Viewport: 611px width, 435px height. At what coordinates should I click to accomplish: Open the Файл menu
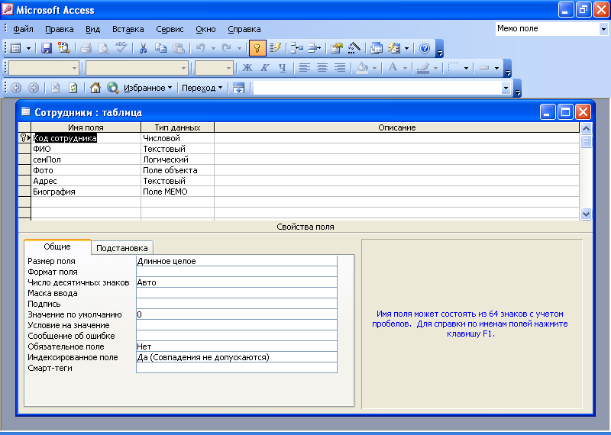[23, 29]
